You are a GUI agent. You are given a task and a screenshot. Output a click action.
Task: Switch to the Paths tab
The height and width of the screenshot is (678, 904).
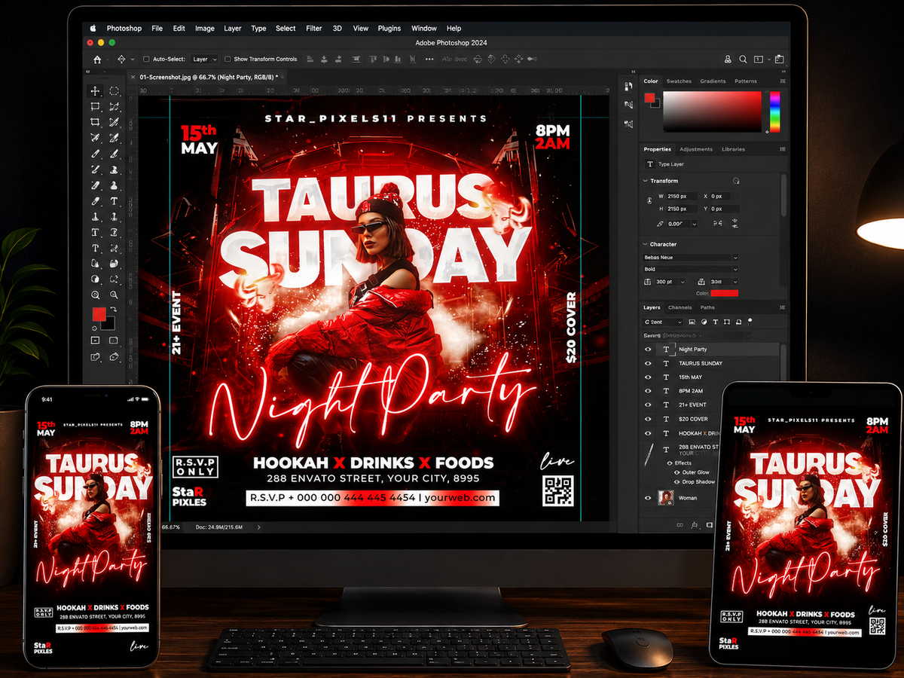707,307
